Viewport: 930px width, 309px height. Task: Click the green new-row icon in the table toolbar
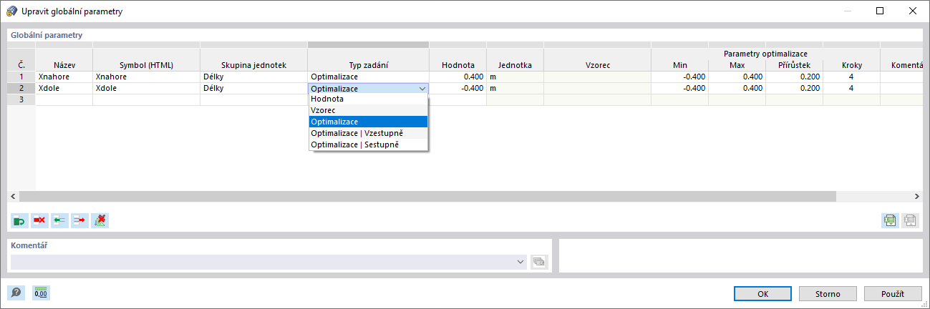(x=19, y=220)
